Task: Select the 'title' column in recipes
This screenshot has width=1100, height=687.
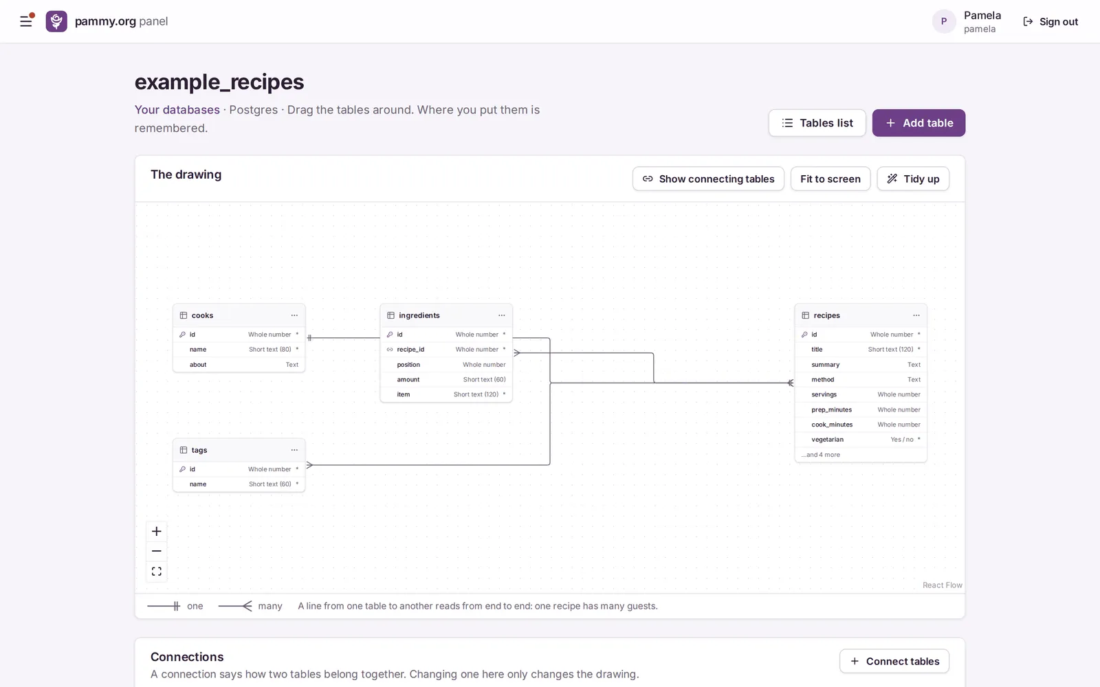Action: [x=861, y=350]
